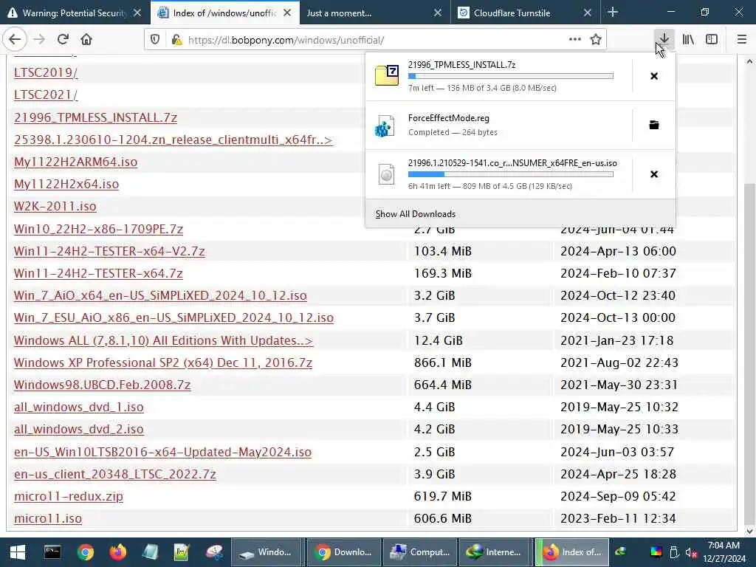This screenshot has height=567, width=756.
Task: Open the LTSC2021/ directory link
Action: 46,95
